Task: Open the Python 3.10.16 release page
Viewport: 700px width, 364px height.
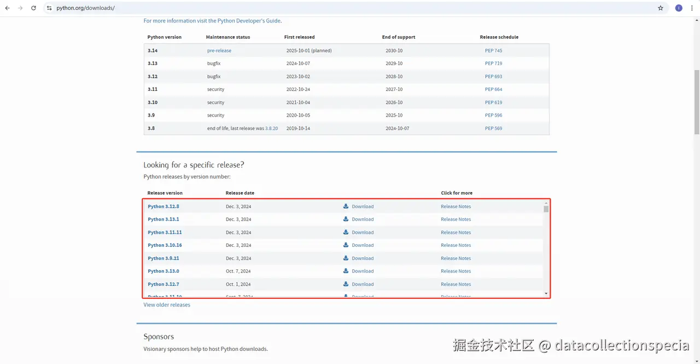Action: (165, 245)
